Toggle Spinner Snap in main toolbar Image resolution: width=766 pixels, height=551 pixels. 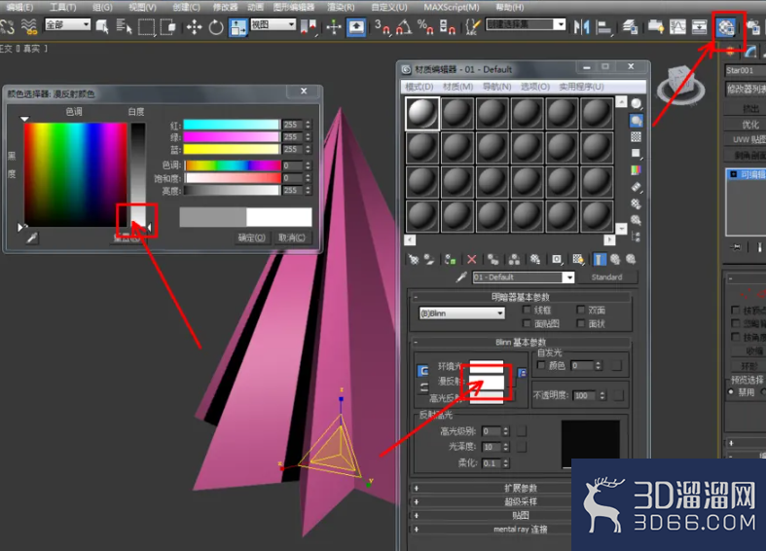[x=447, y=27]
